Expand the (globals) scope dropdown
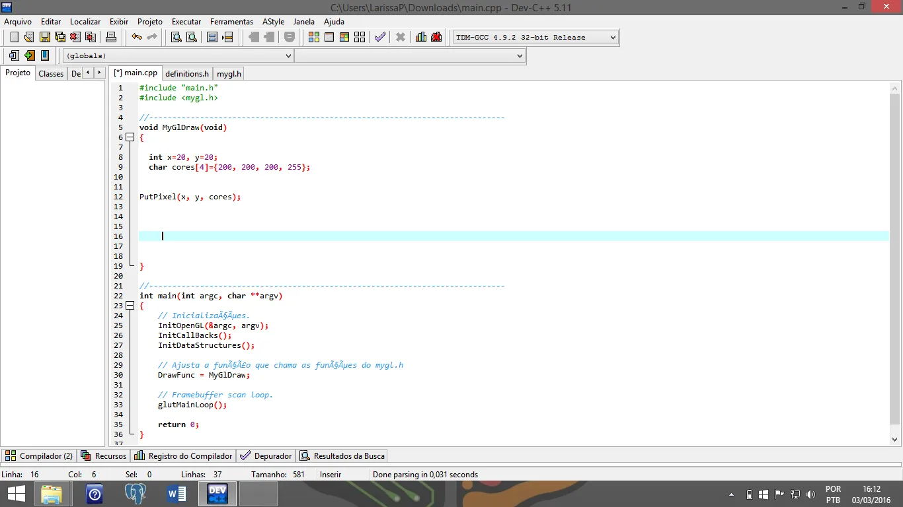 tap(288, 56)
